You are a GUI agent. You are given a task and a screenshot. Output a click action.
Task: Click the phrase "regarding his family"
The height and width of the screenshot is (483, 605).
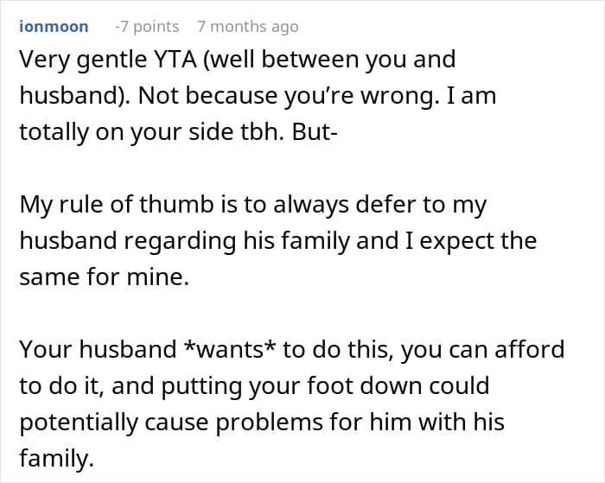pyautogui.click(x=237, y=241)
